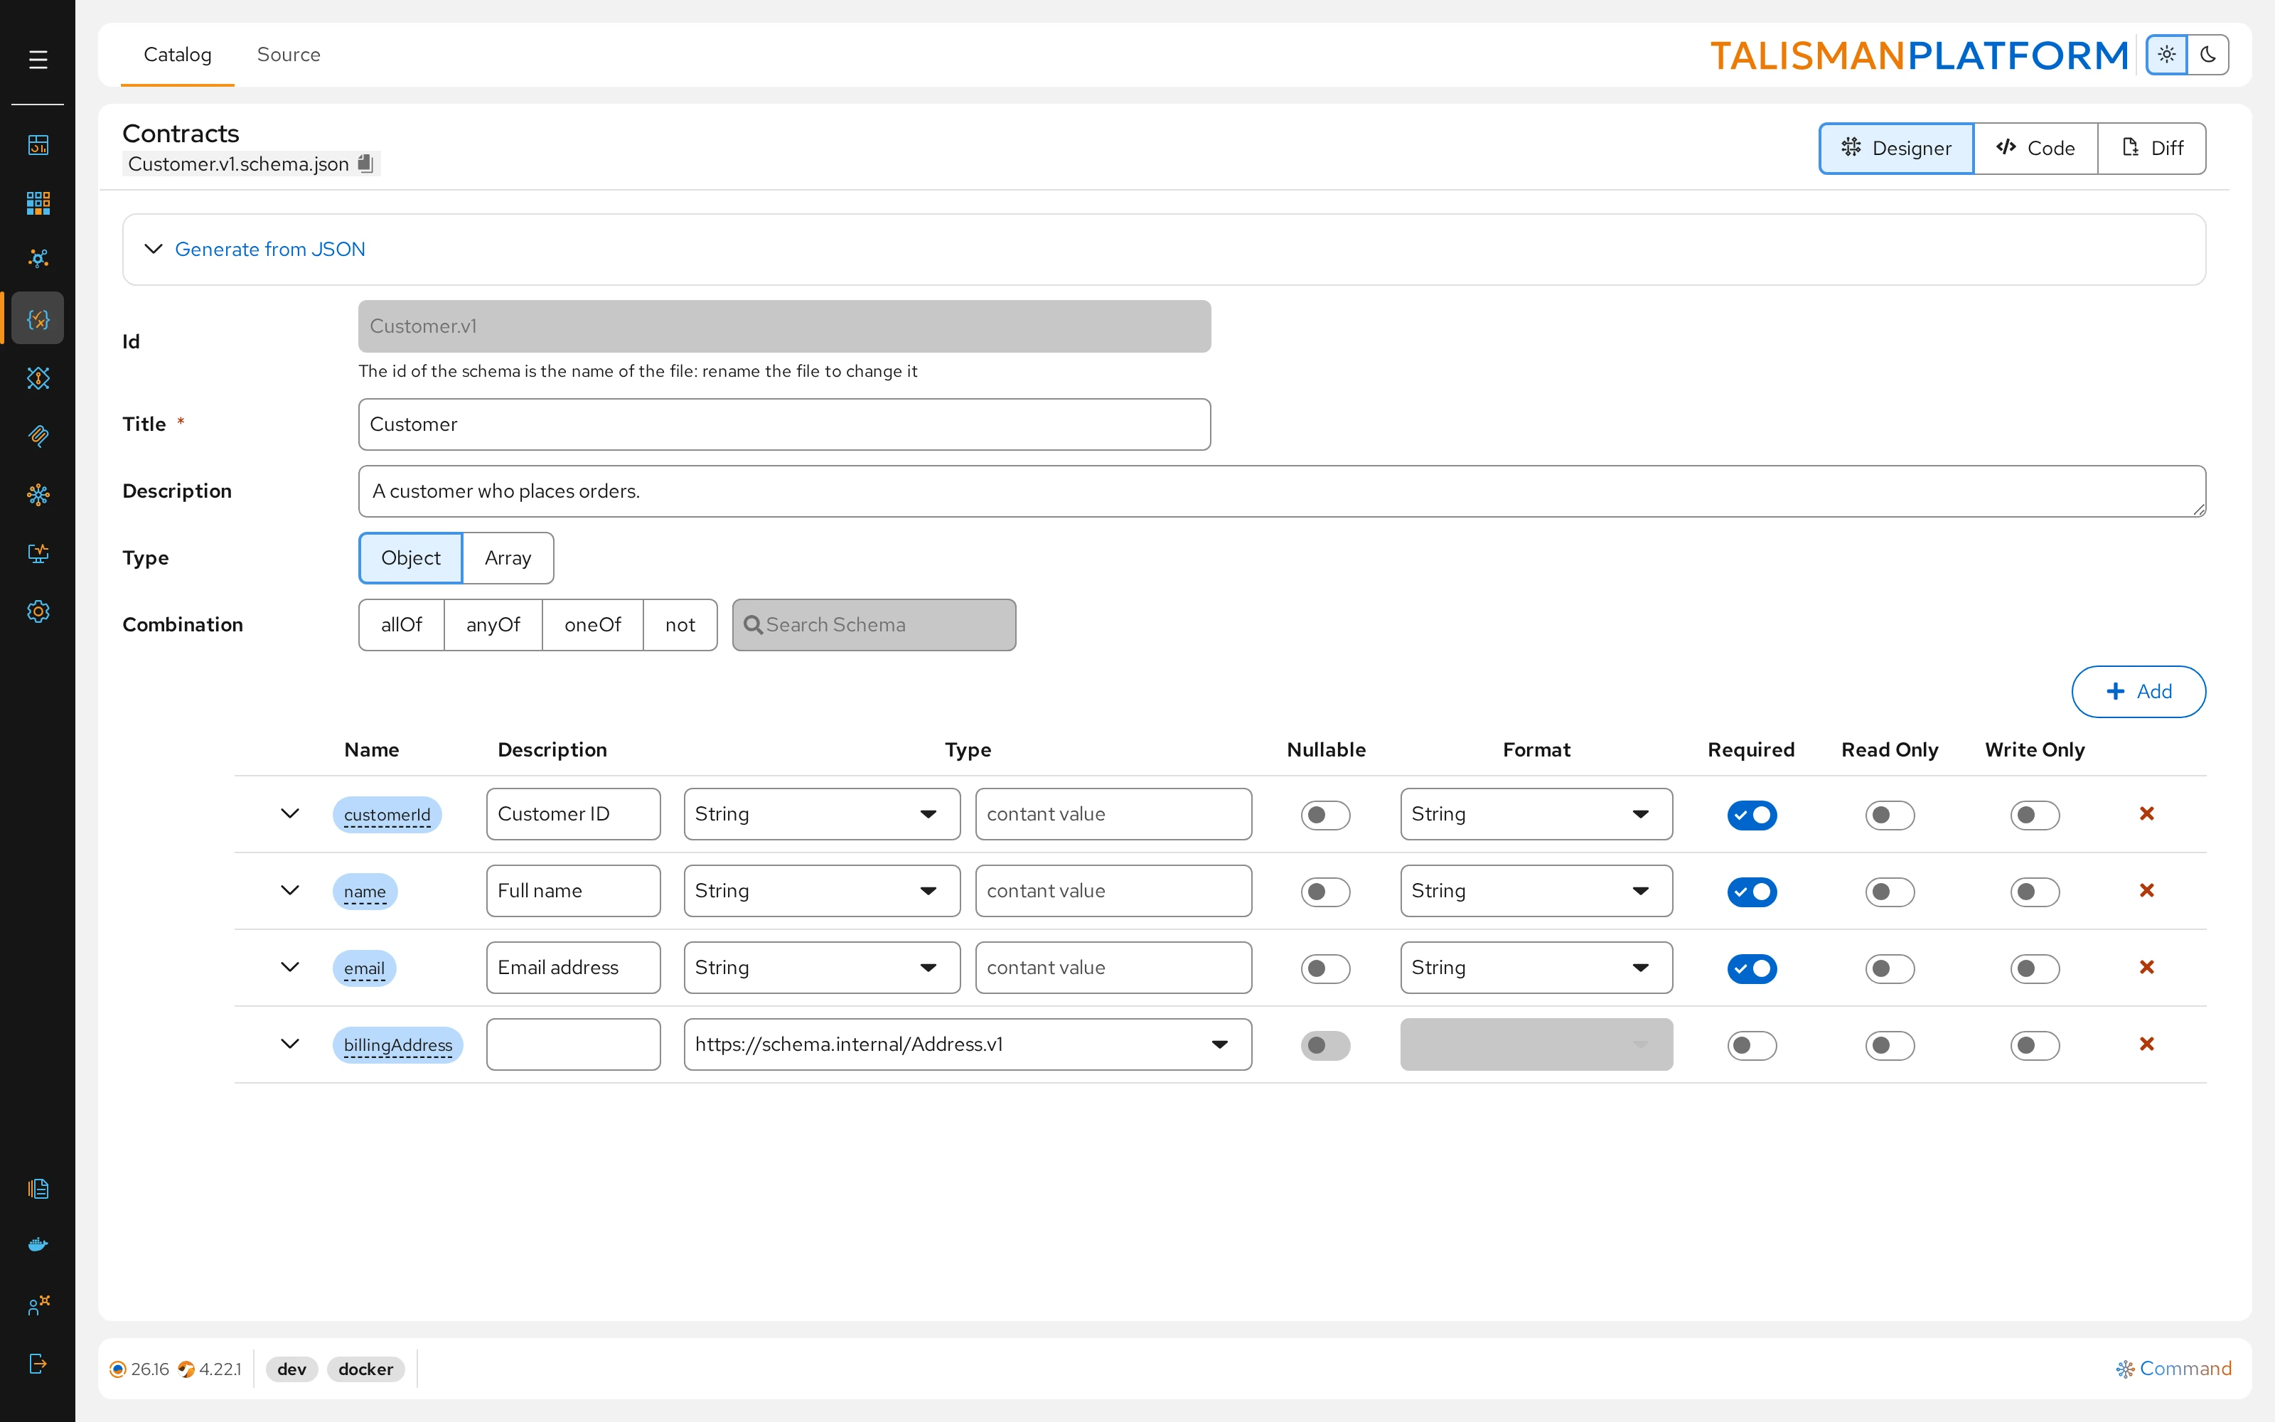Screen dimensions: 2275x1422
Task: Click the Add property button
Action: coord(2138,691)
